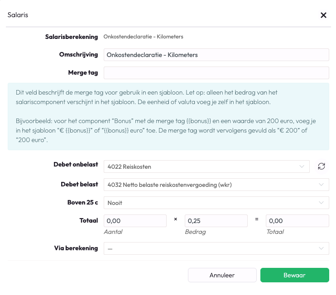Click the blue merge tag info box

pos(168,116)
